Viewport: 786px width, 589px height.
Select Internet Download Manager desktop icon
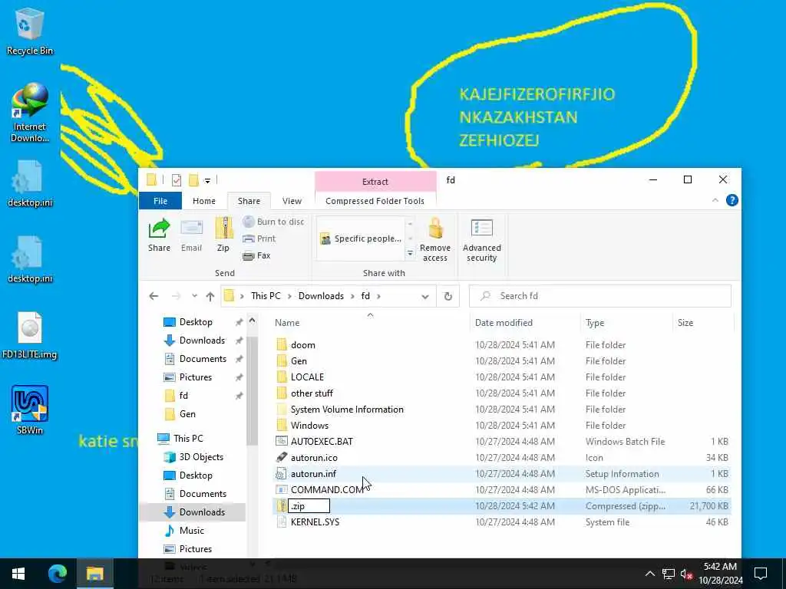[30, 113]
